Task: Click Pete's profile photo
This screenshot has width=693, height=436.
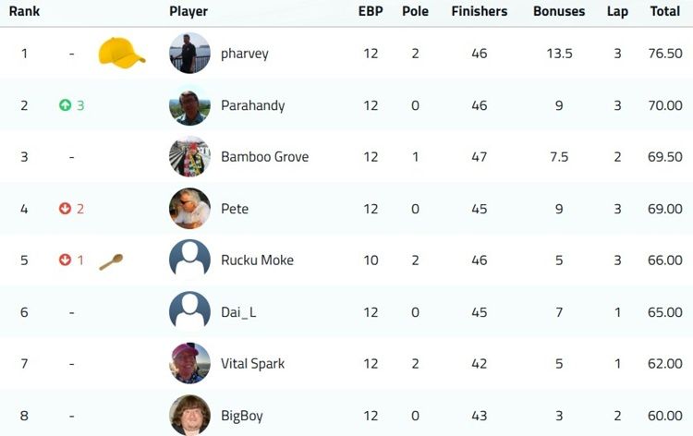Action: (189, 209)
